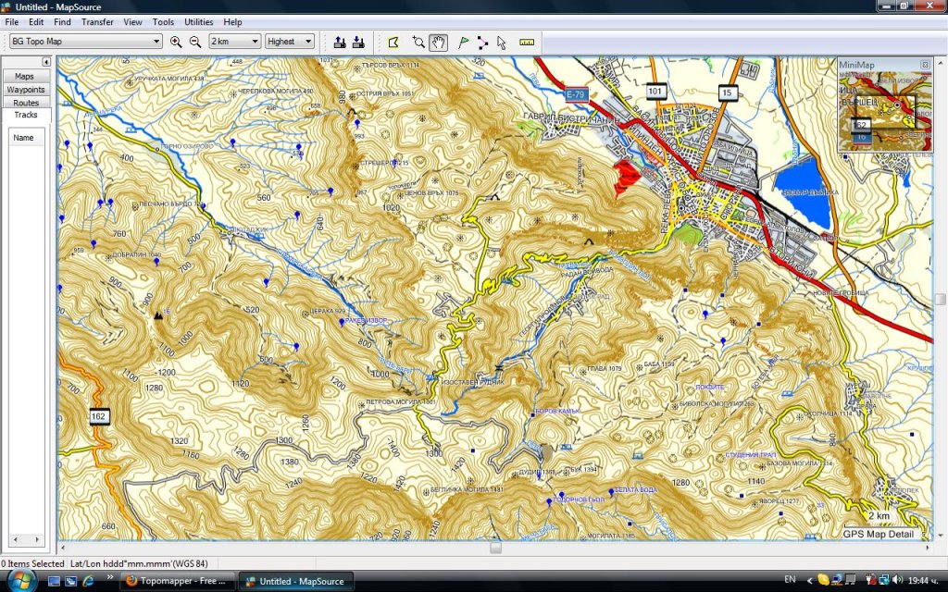Select the Route tool icon
The width and height of the screenshot is (948, 592).
tap(482, 42)
